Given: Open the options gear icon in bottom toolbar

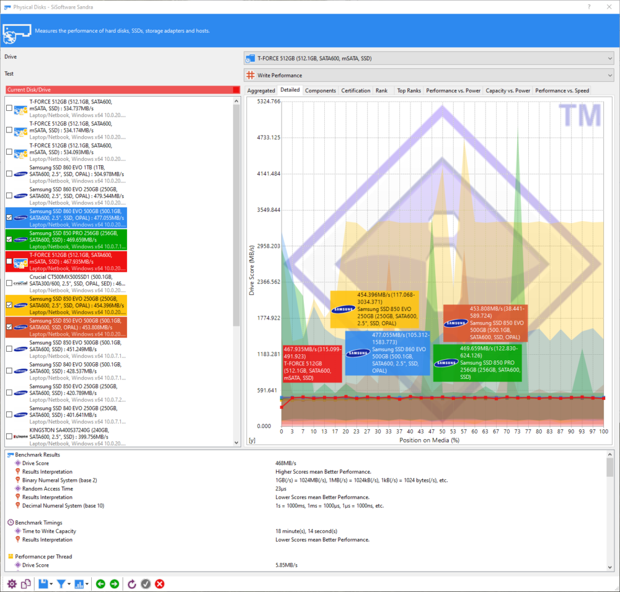Looking at the screenshot, I should pos(12,584).
